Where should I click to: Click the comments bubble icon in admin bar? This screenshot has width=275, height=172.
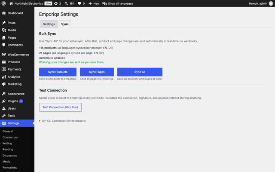[79, 3]
